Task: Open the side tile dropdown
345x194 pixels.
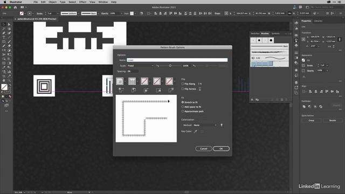Action: (x=137, y=81)
